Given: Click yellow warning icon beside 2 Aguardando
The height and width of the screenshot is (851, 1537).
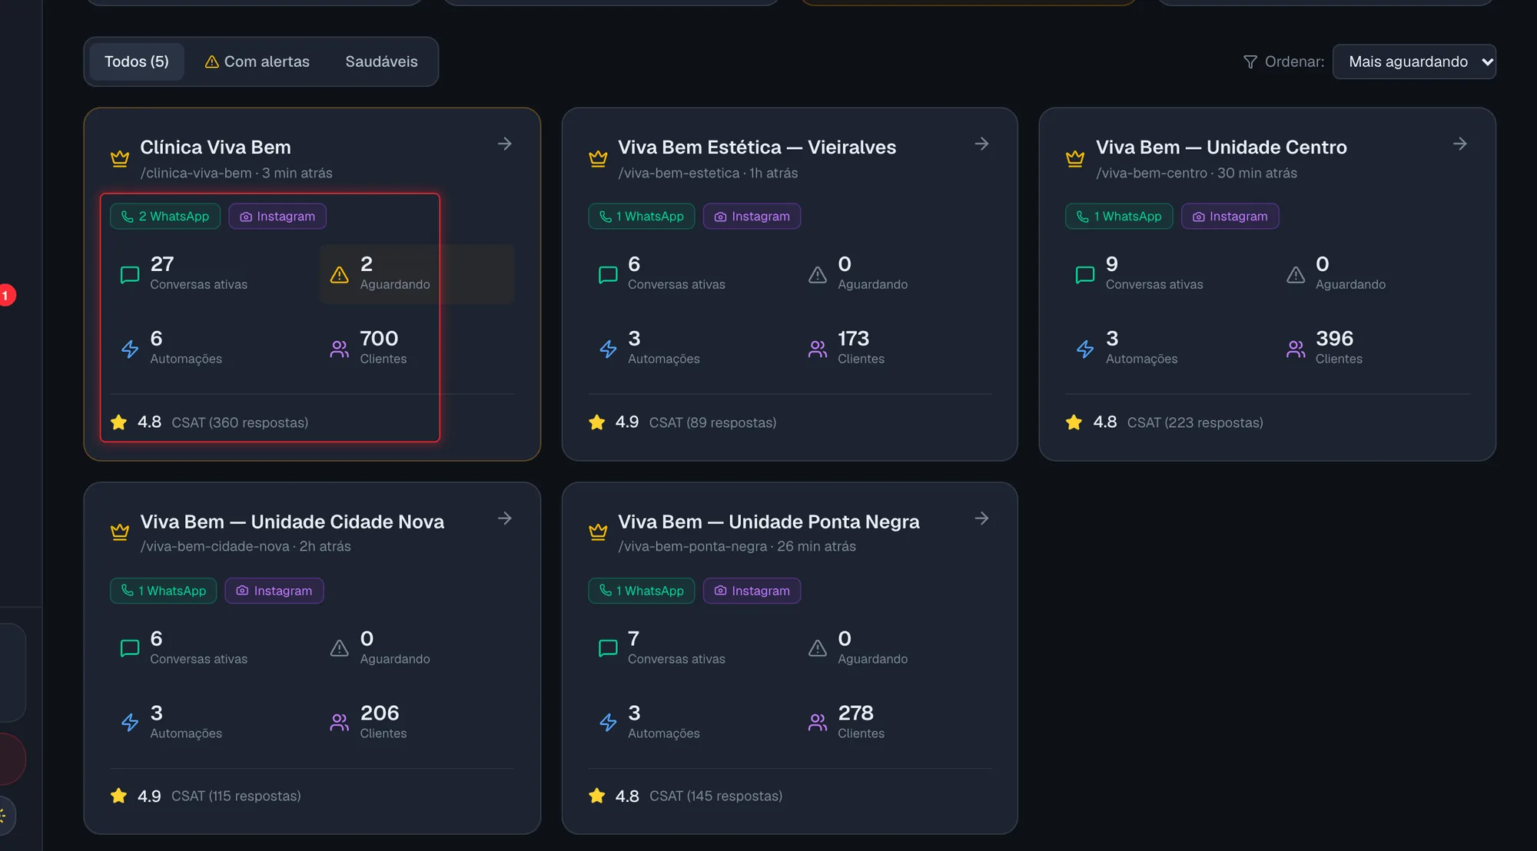Looking at the screenshot, I should (x=340, y=274).
